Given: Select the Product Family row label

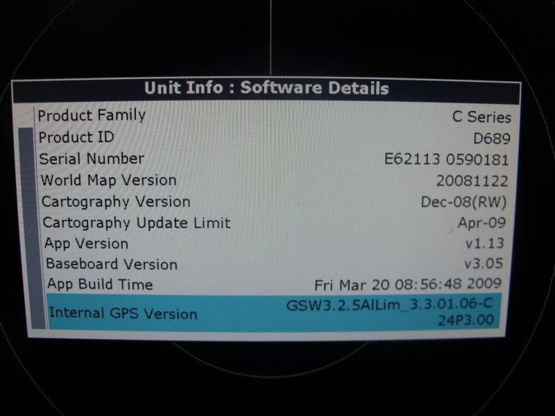Looking at the screenshot, I should click(x=92, y=116).
